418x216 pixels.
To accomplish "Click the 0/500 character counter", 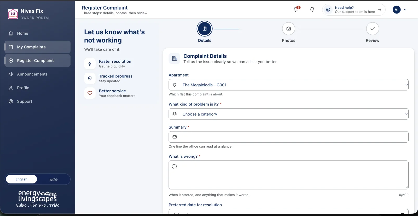I will pyautogui.click(x=404, y=195).
